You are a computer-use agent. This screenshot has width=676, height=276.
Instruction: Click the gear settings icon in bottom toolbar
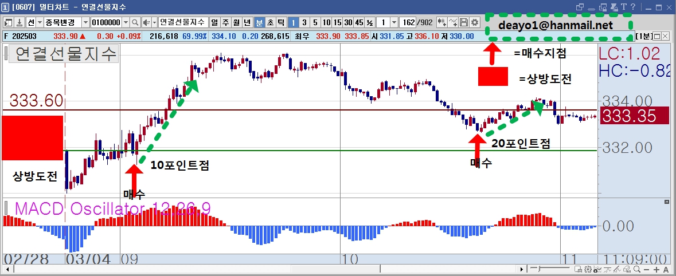pos(588,270)
